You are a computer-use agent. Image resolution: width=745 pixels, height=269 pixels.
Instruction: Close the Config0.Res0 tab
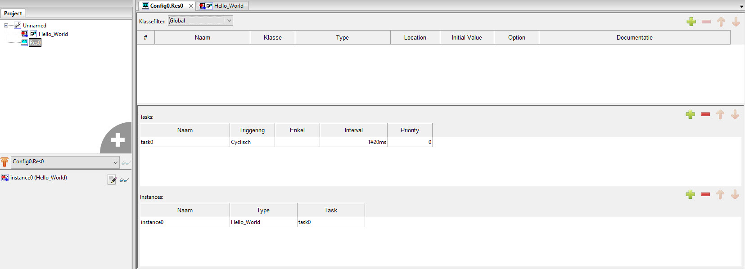point(191,6)
